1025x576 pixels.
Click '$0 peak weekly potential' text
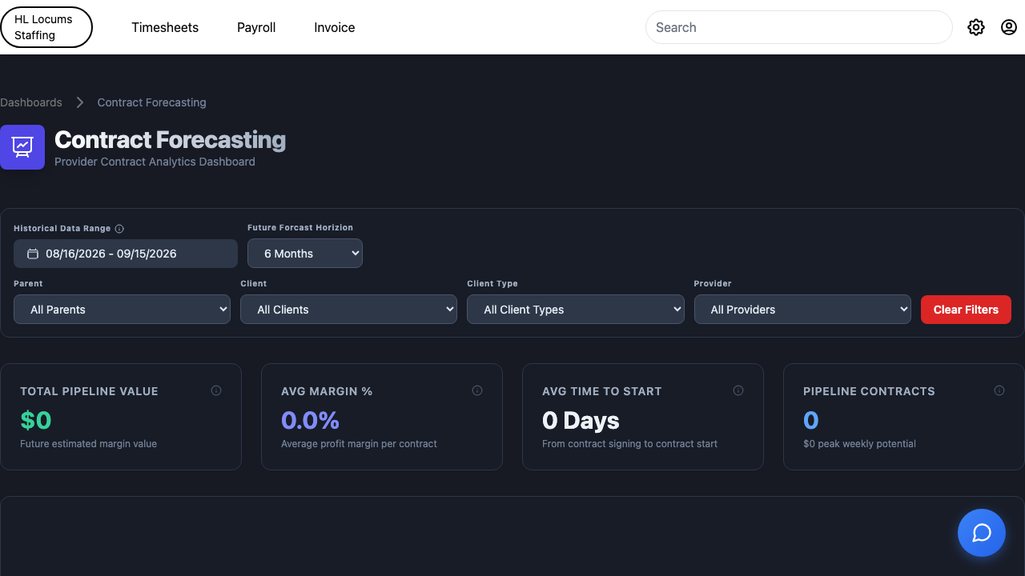pos(859,443)
